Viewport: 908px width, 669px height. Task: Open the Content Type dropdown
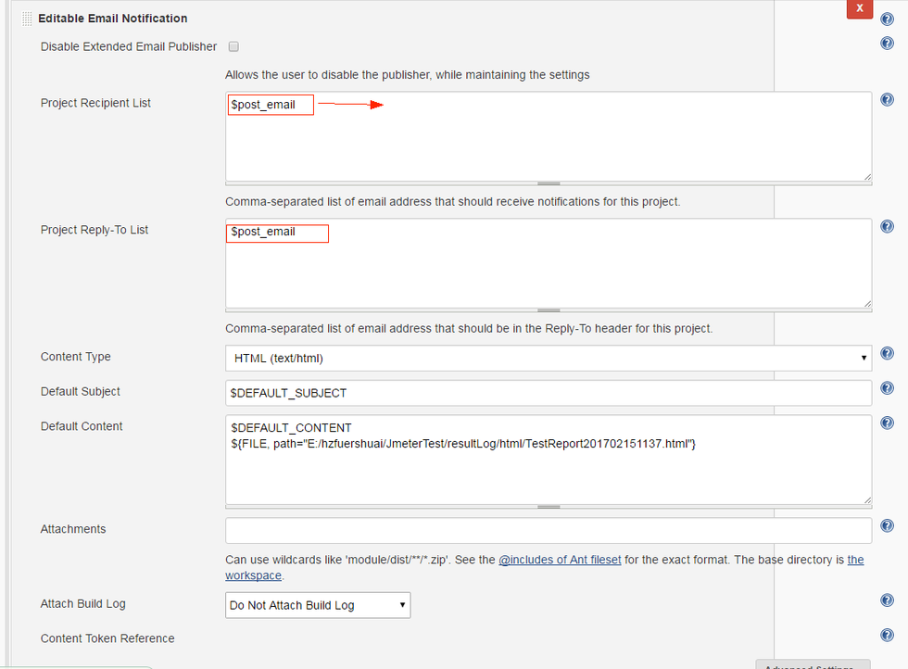coord(548,358)
